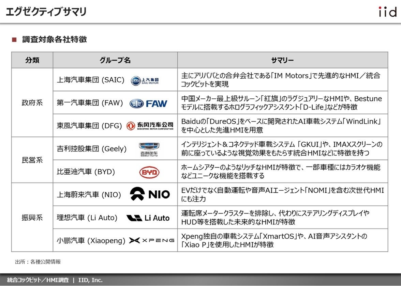Click the footer text 統合コックピット／HMI調査
Viewport: 401px width, 286px height.
click(x=38, y=280)
